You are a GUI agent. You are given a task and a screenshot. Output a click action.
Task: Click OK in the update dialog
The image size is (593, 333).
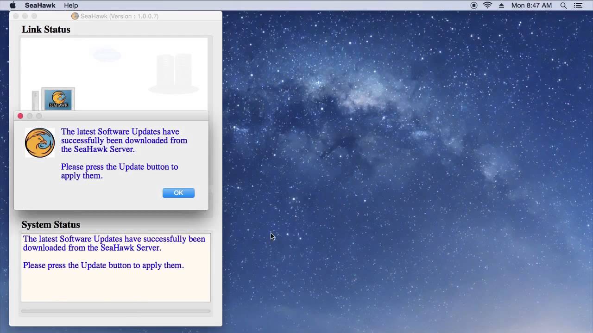[x=178, y=193]
